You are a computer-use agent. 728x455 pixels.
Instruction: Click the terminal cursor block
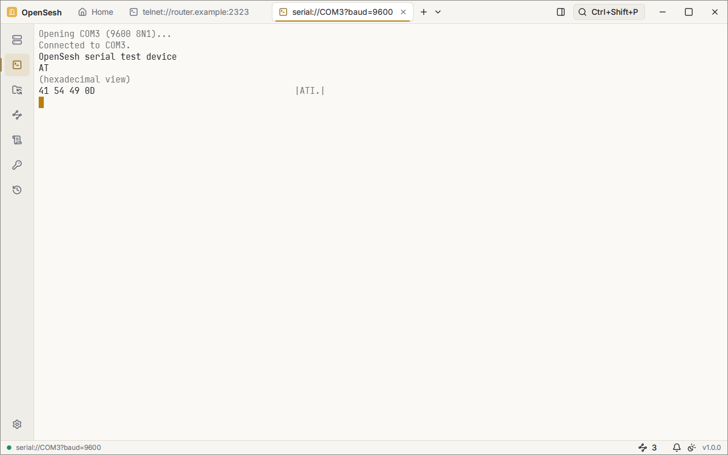click(x=42, y=102)
